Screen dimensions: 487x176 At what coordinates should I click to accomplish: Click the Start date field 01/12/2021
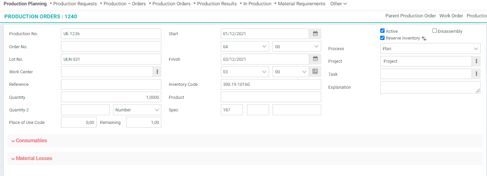(x=265, y=34)
